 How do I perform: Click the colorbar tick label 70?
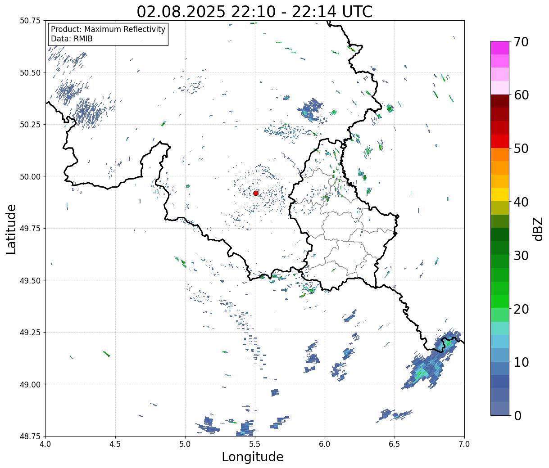[x=521, y=42]
